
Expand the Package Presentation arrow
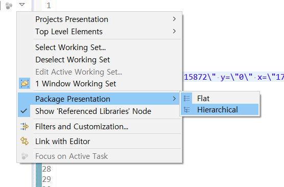(174, 99)
